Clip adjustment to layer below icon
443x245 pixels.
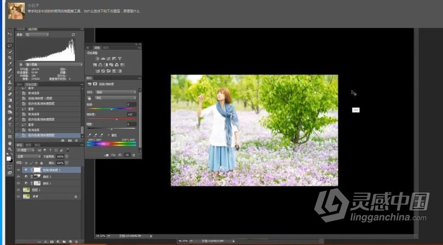(106, 155)
